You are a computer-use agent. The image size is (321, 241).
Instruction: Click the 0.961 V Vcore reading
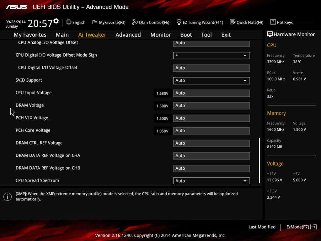pos(299,79)
